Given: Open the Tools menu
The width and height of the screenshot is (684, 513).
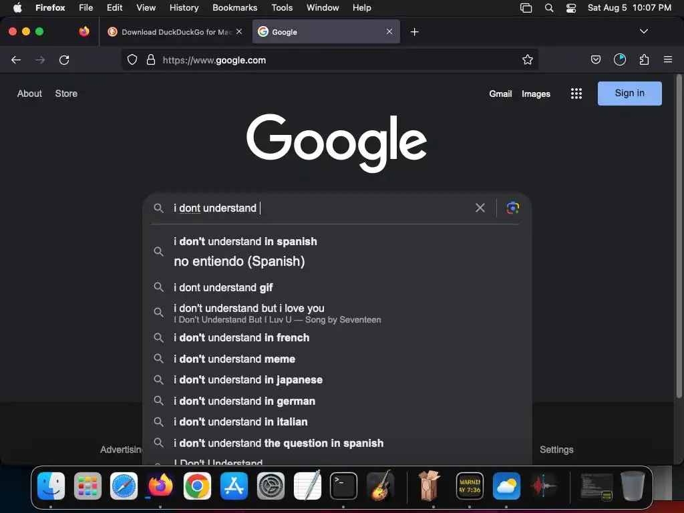Looking at the screenshot, I should point(282,8).
